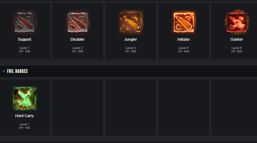Click the XP: 100 text under Hard Carry
Viewport: 257px width, 143px height.
pos(24,128)
